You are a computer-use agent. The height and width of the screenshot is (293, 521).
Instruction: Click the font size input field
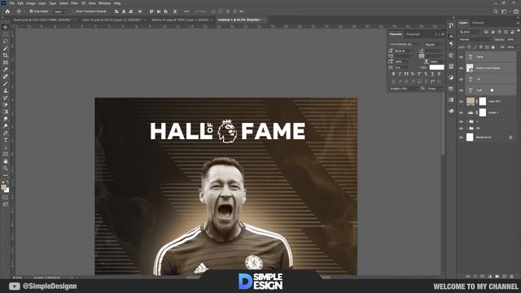coord(404,50)
